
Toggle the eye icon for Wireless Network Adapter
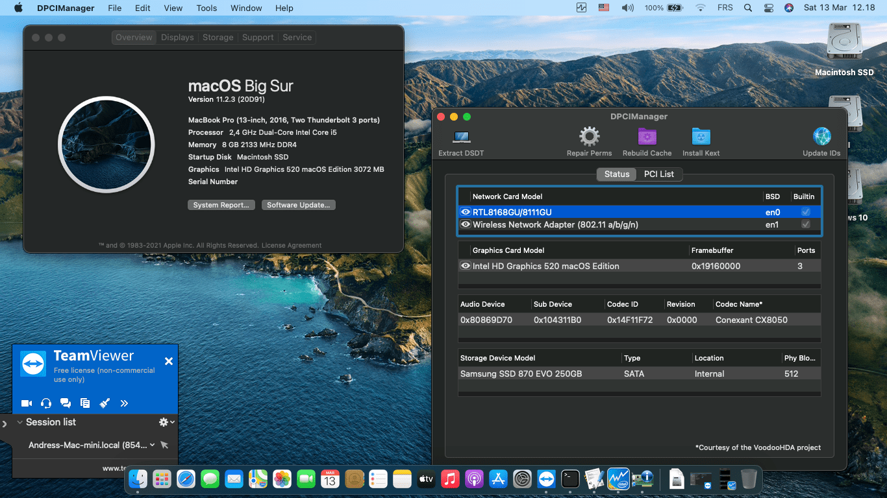coord(465,224)
